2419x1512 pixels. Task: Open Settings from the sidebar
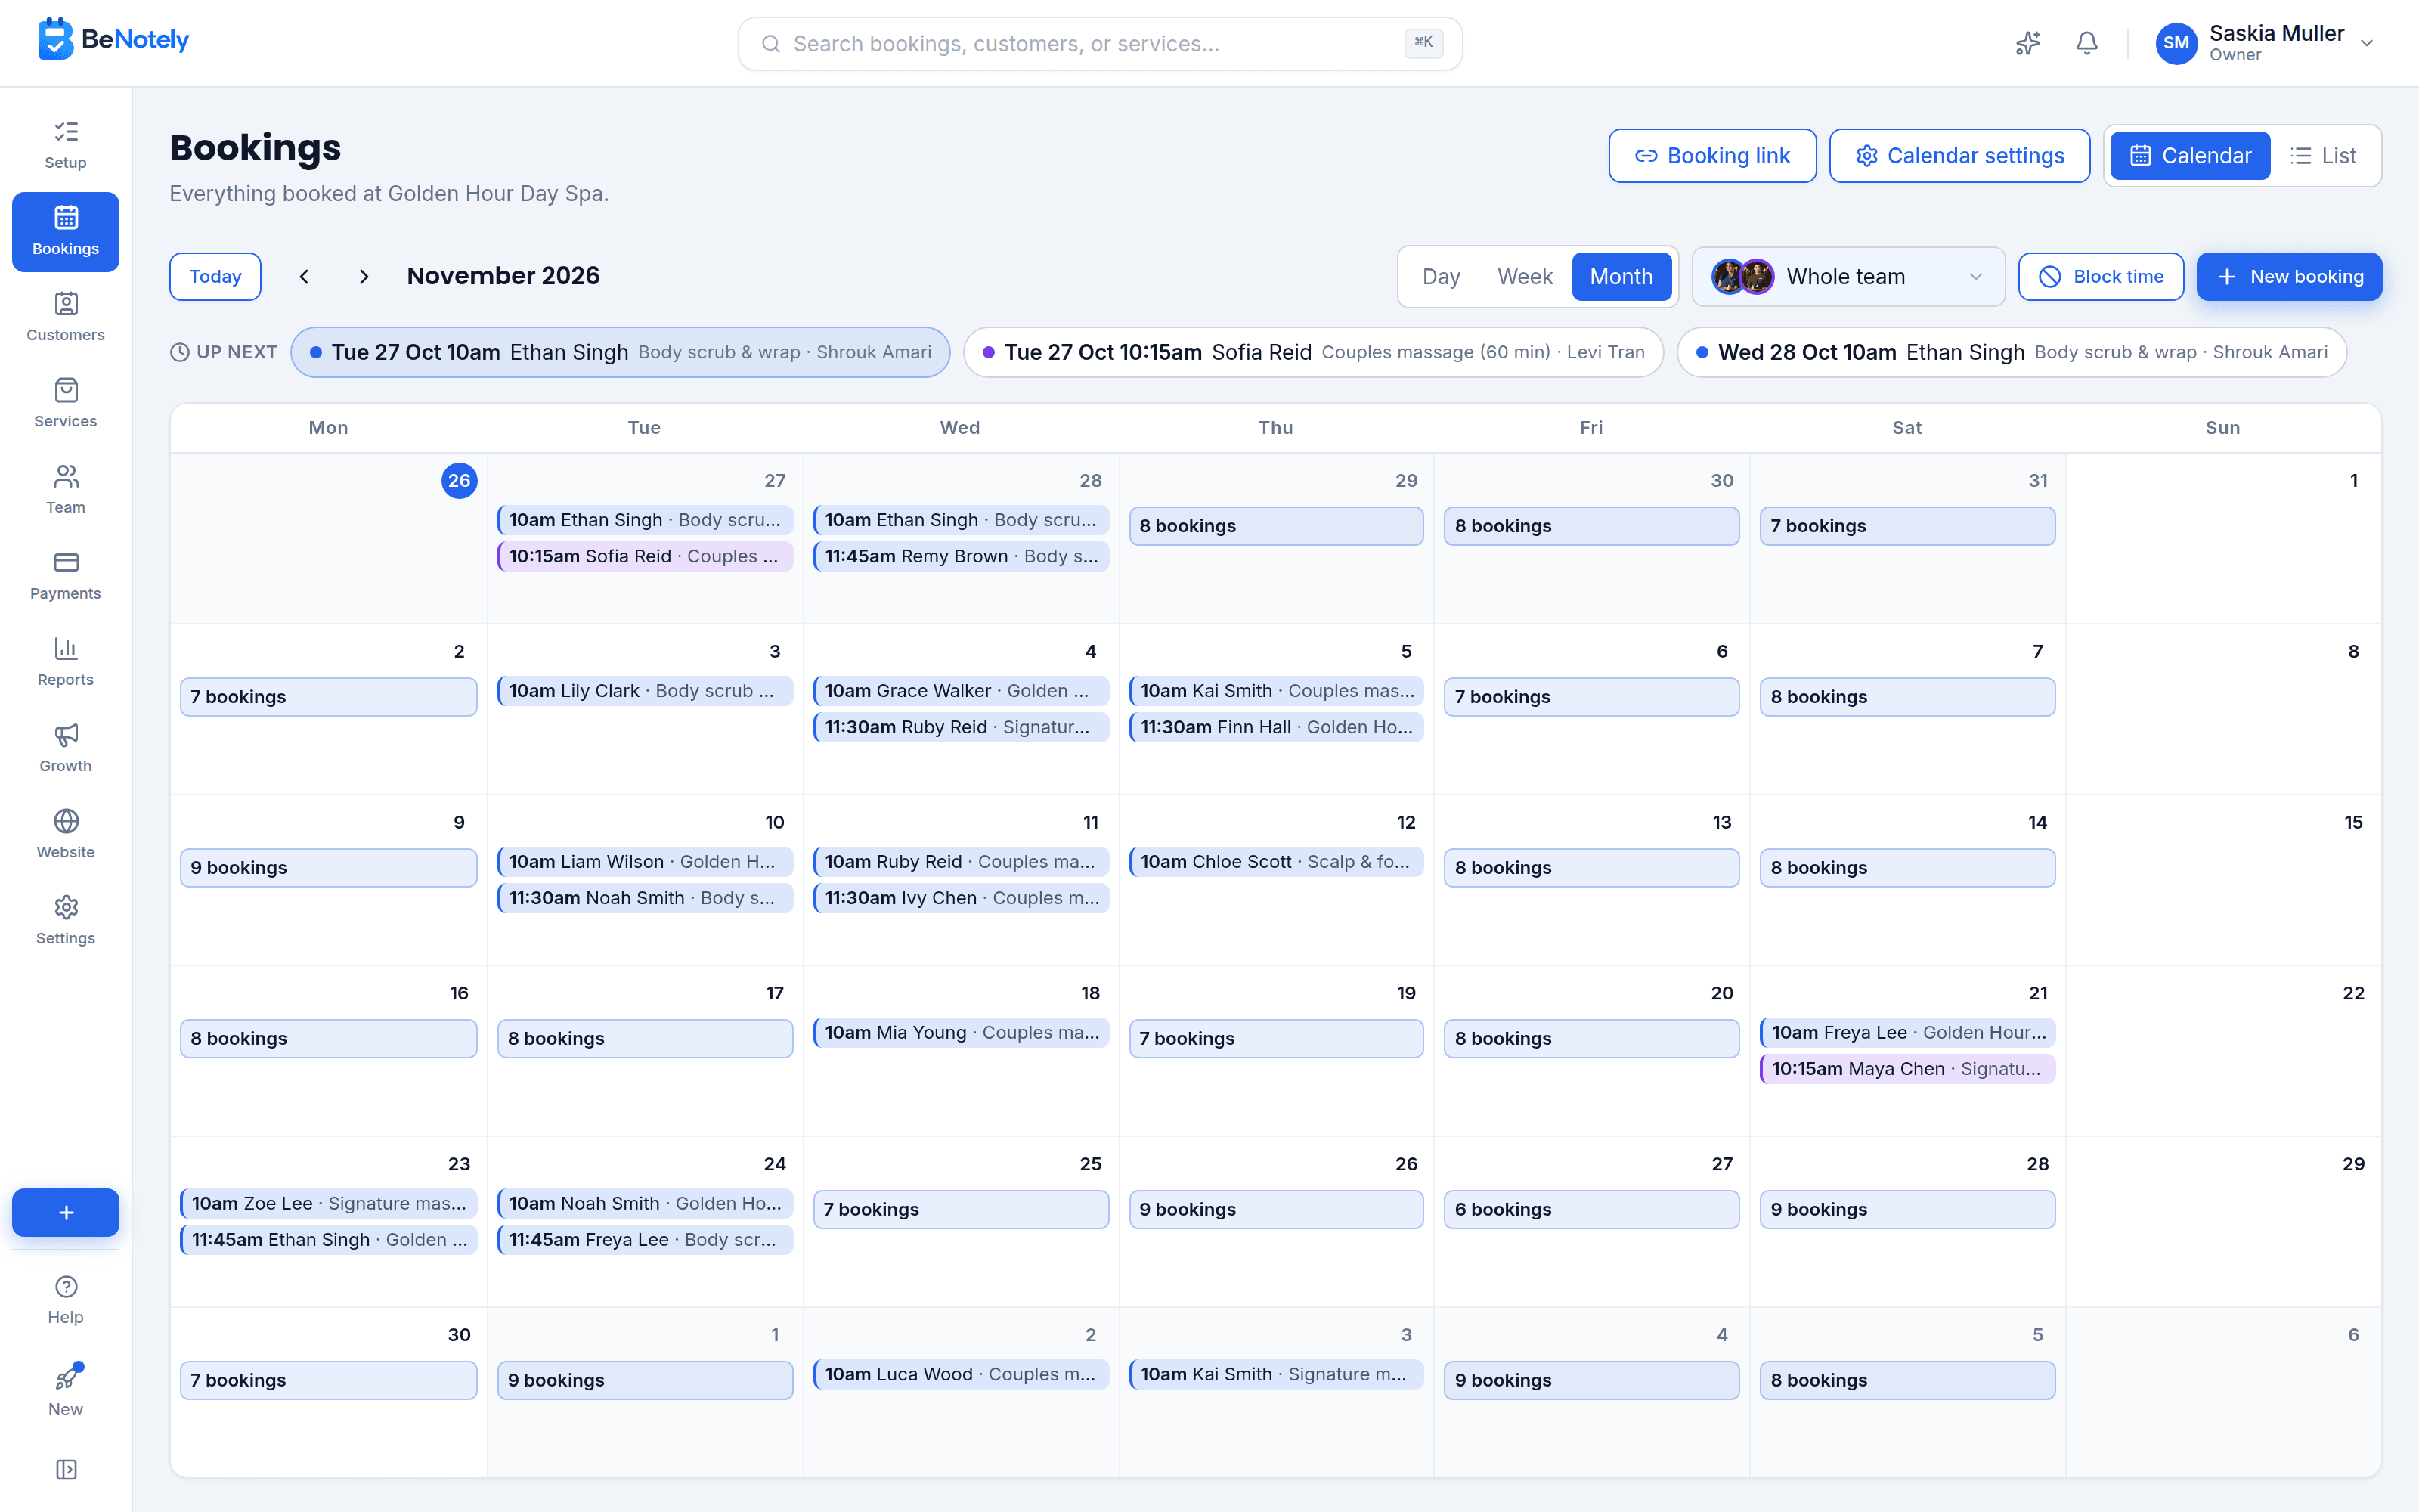point(66,919)
